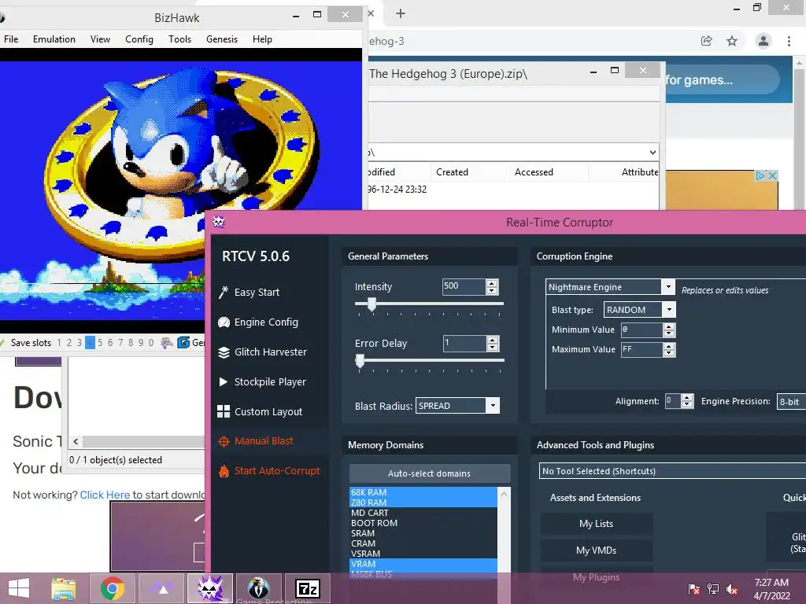
Task: Click the Start Auto-Corrupt flame icon
Action: coord(224,471)
